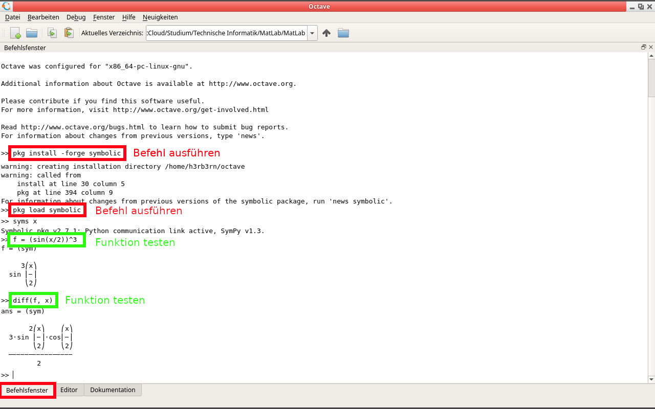Switch to the Editor tab
Viewport: 655px width, 409px height.
[69, 390]
